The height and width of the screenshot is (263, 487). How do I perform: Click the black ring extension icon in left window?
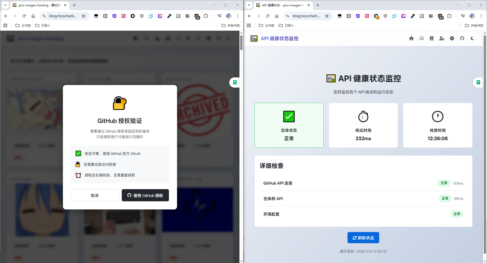[133, 16]
